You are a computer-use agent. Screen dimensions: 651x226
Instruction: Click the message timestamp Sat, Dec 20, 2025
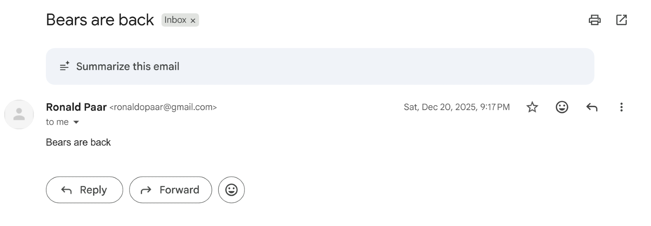pos(457,107)
